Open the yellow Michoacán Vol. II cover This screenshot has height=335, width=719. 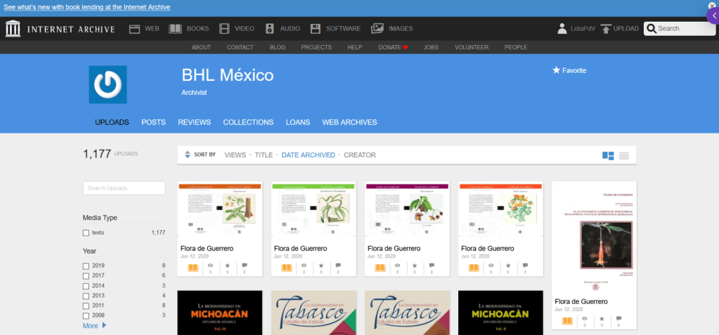click(500, 313)
